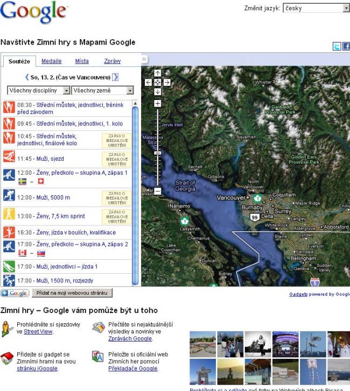Open Všechny disciplíny dropdown
The height and width of the screenshot is (391, 350).
[38, 90]
